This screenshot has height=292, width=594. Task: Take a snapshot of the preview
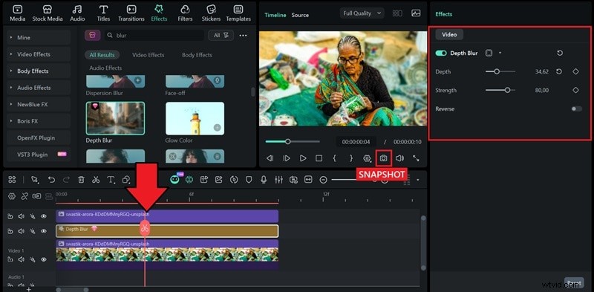(x=384, y=158)
